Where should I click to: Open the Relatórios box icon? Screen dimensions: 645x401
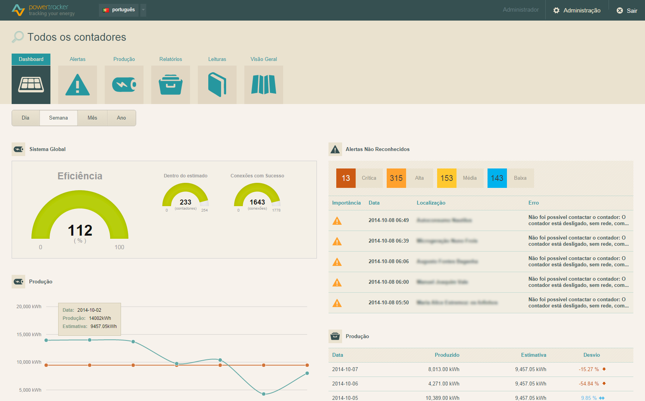(171, 85)
